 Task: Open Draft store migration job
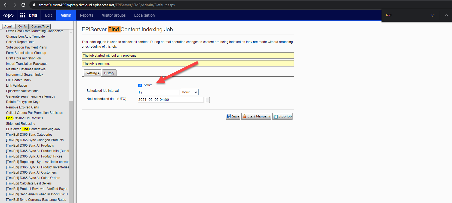click(23, 58)
